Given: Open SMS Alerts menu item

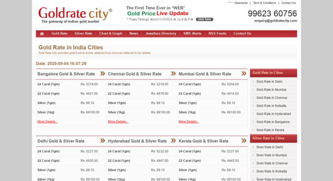Looking at the screenshot, I should click(x=192, y=33).
